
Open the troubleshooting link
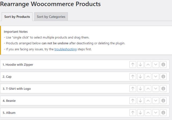(65, 49)
